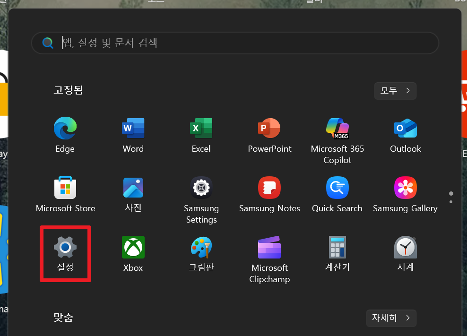
Task: Open Samsung Gallery
Action: (406, 195)
